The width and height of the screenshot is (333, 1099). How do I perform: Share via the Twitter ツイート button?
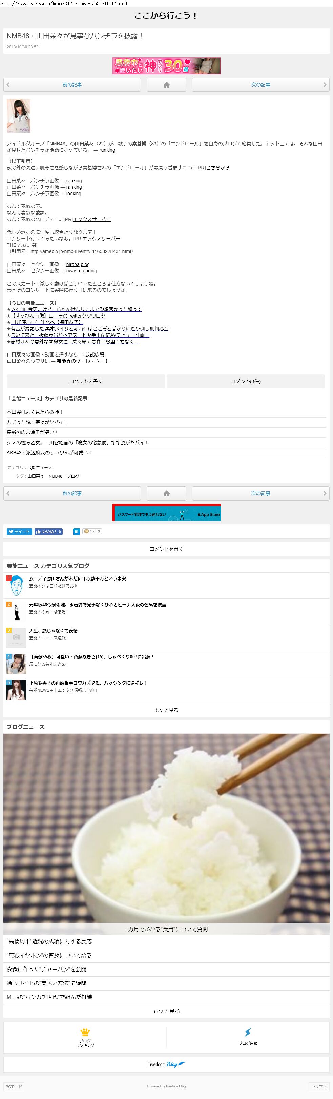click(19, 532)
